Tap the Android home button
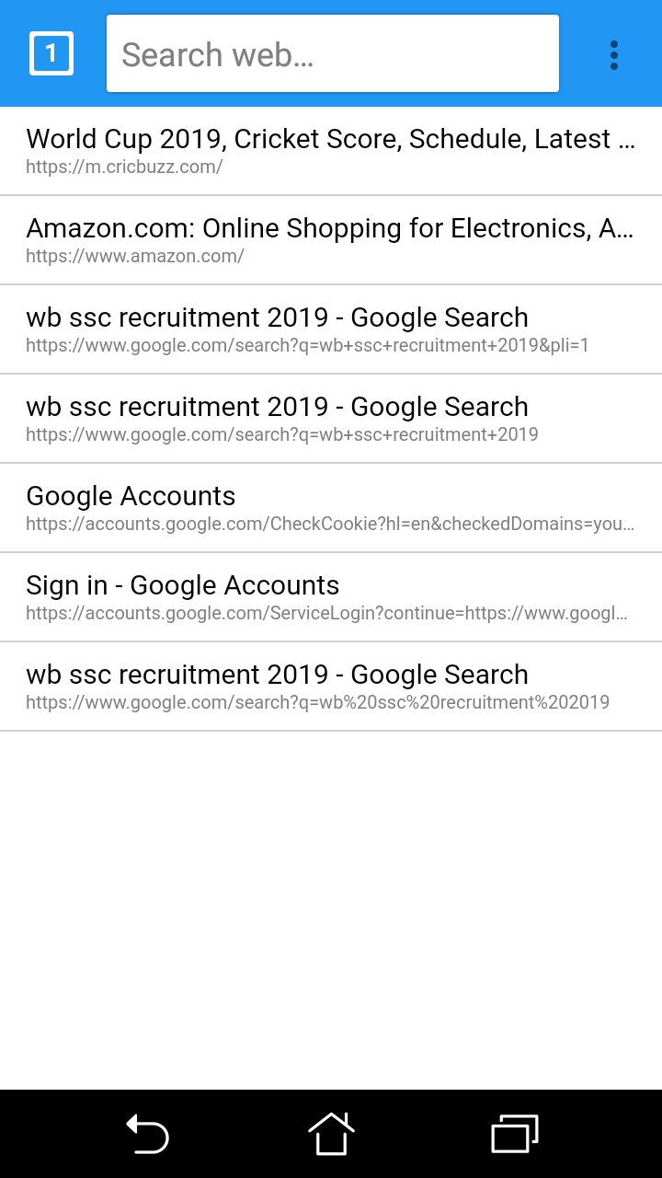 tap(331, 1134)
